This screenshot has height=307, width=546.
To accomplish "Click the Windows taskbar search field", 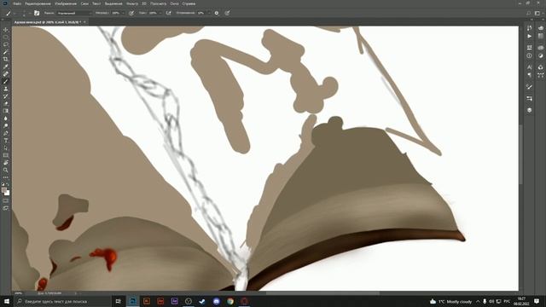I will tap(62, 301).
